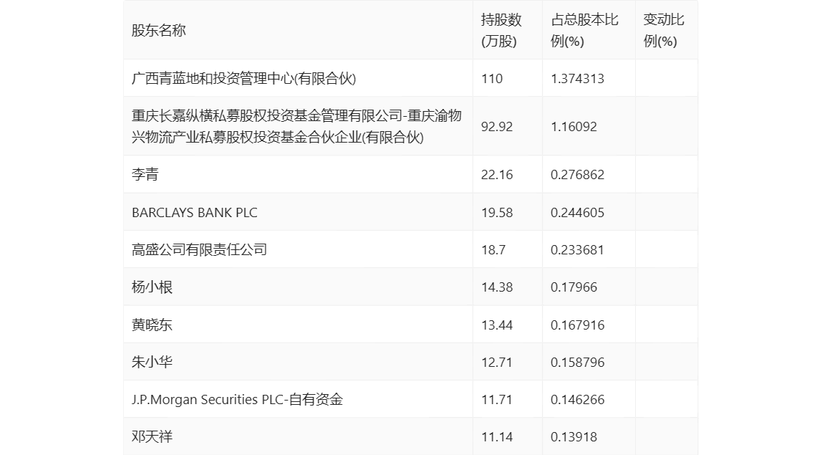Click J.P.Morgan Securities PLC-自有资金 entry
This screenshot has height=455, width=822.
click(x=237, y=399)
